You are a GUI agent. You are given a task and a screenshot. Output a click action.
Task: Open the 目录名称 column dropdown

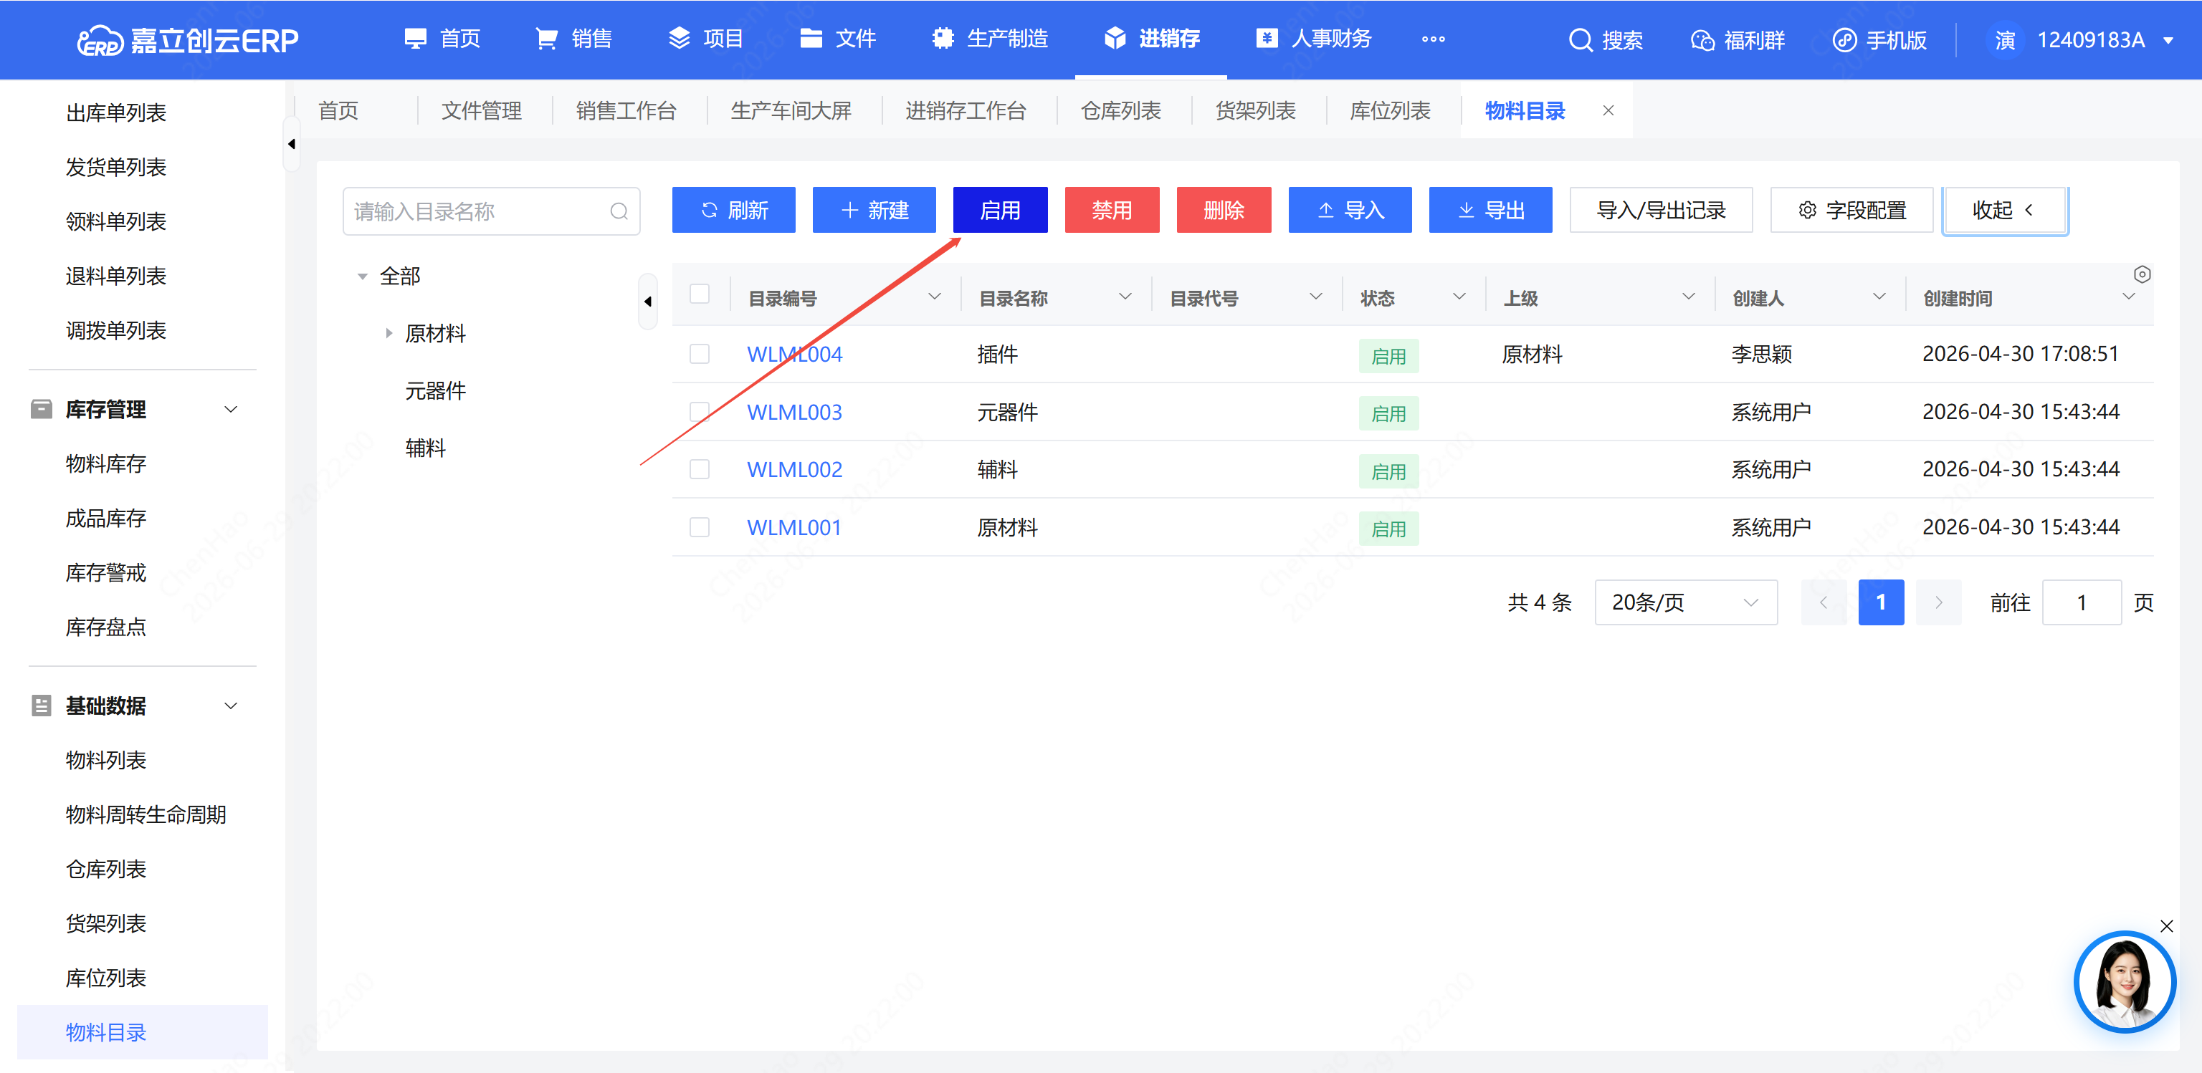[1125, 297]
